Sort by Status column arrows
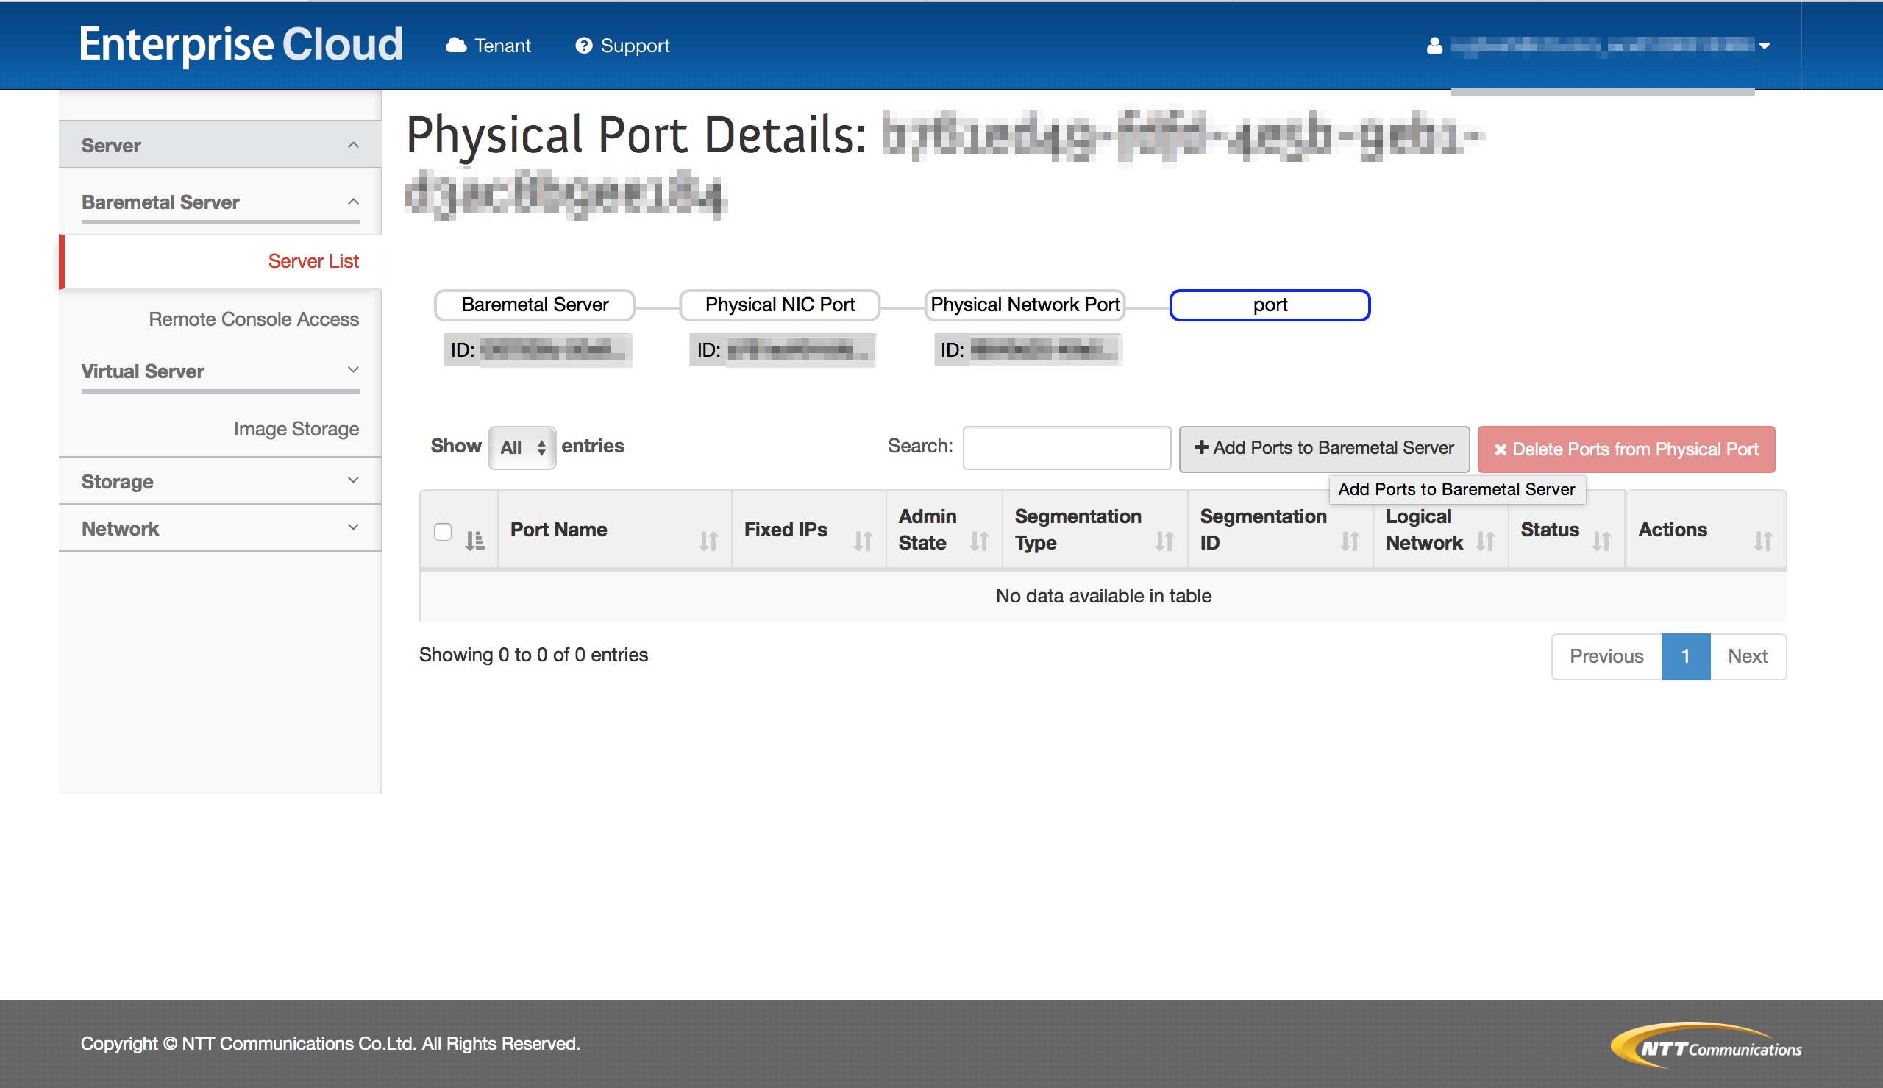Viewport: 1883px width, 1088px height. pyautogui.click(x=1601, y=540)
